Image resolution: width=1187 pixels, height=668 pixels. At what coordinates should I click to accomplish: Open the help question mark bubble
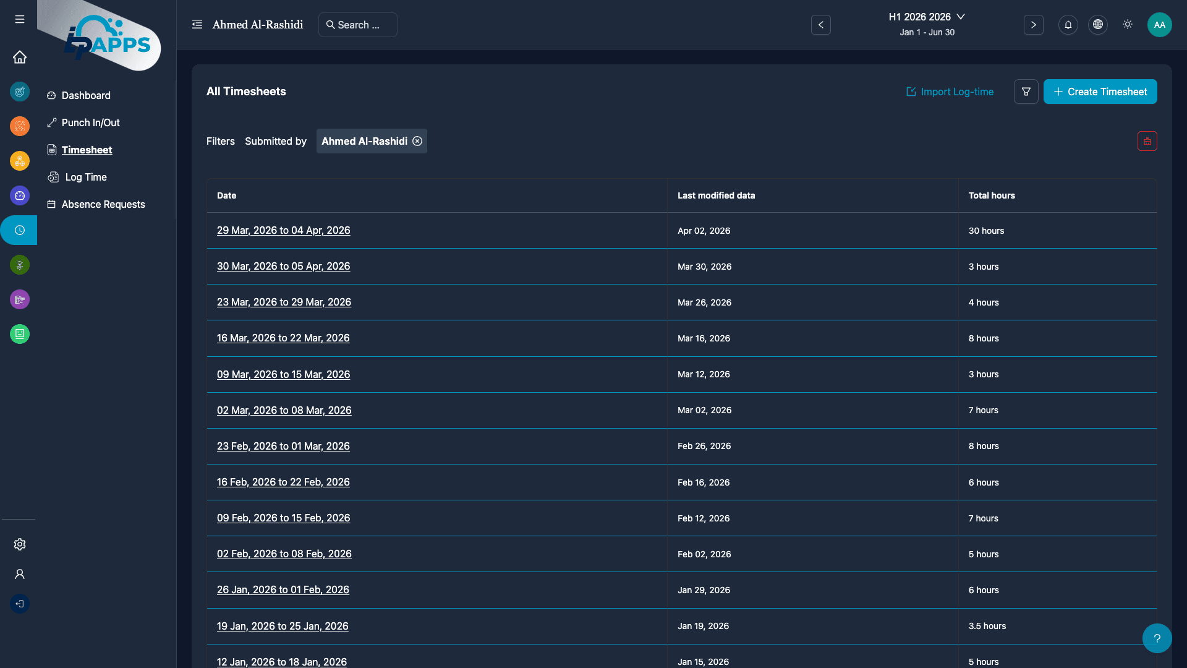tap(1157, 638)
